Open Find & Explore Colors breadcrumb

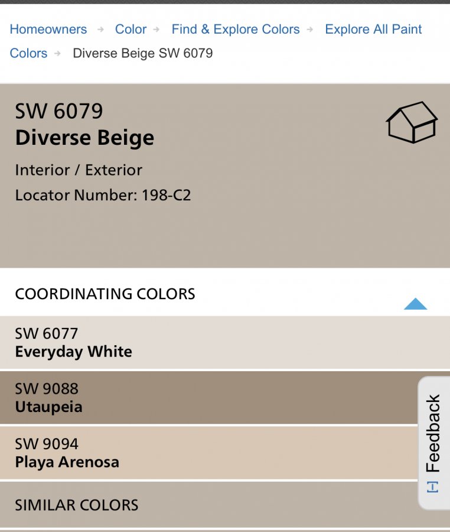236,29
